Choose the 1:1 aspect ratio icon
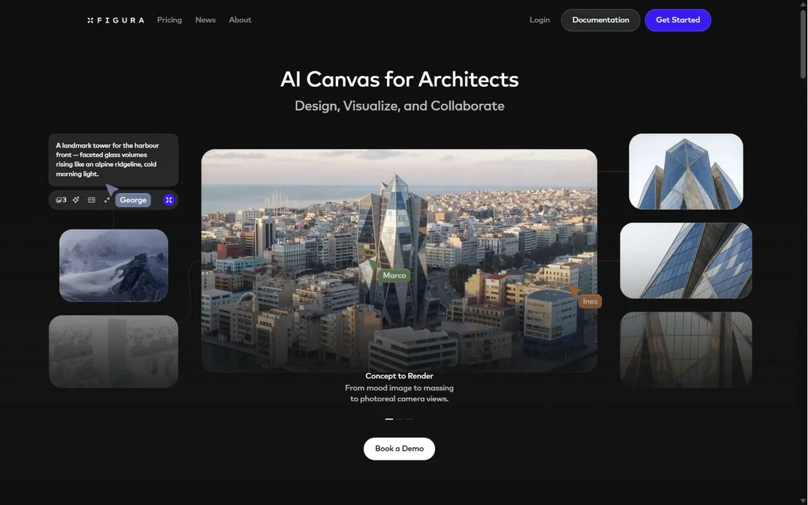This screenshot has width=808, height=505. point(92,200)
